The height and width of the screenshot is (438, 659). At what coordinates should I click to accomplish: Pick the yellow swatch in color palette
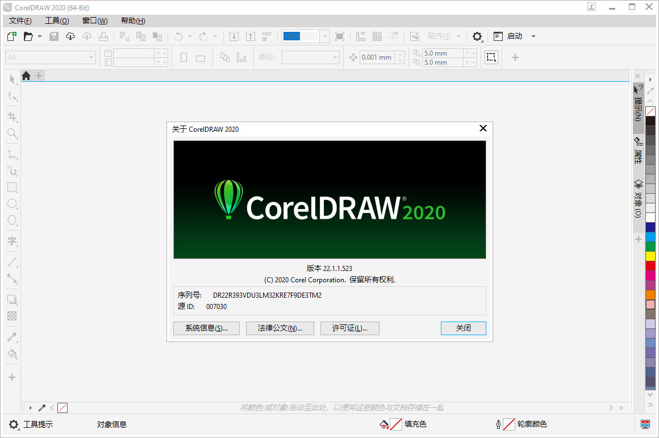coord(650,256)
